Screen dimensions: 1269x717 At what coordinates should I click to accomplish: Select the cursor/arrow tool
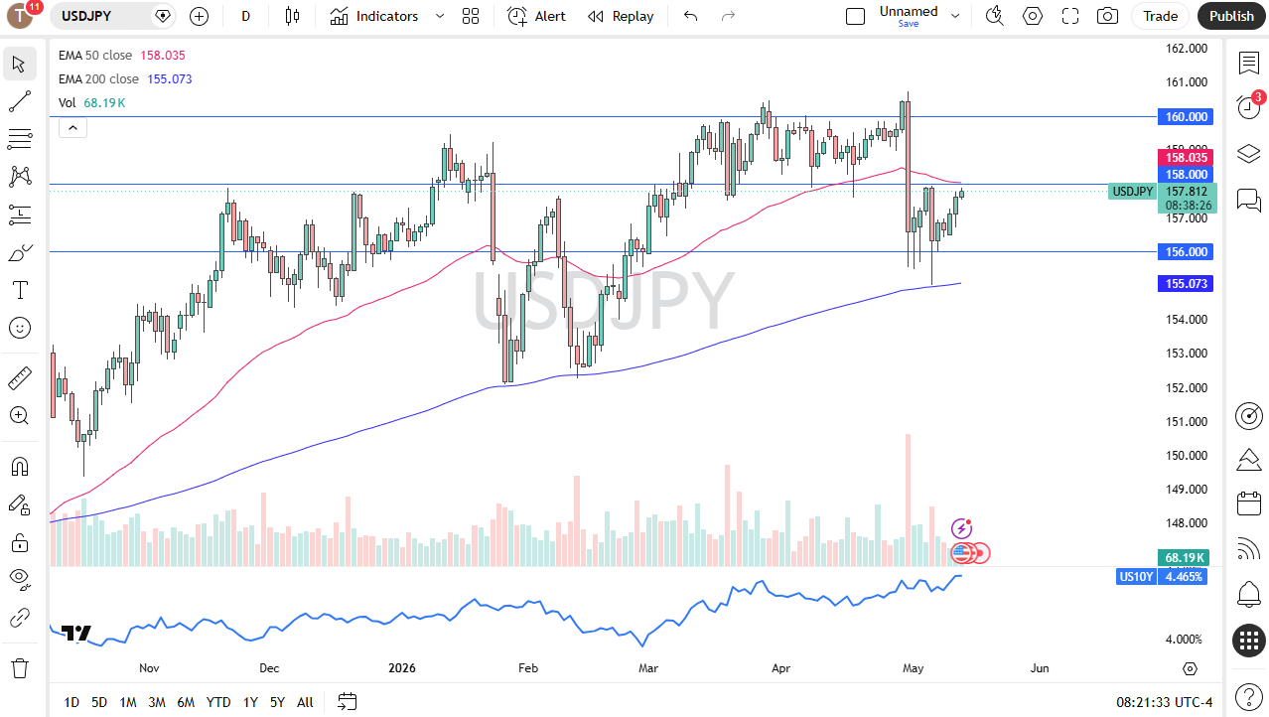(x=20, y=65)
